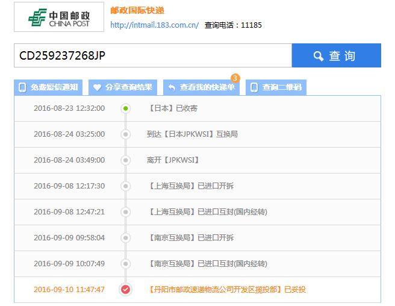Select the timestamp 2016-08-24 03:25:00
The height and width of the screenshot is (306, 395).
(69, 134)
